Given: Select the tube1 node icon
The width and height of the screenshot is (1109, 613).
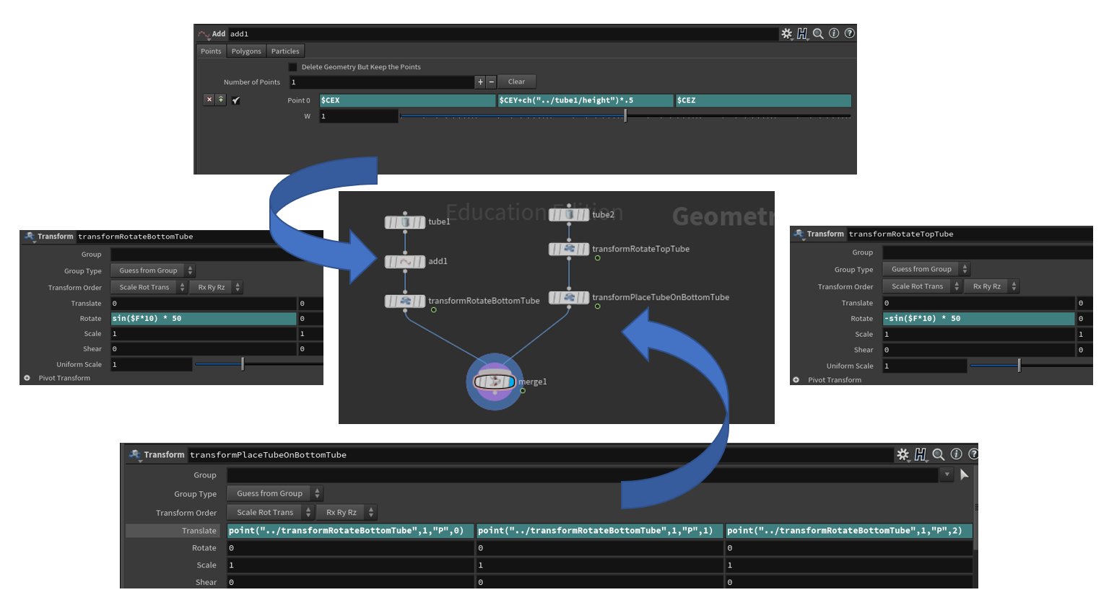Looking at the screenshot, I should (405, 222).
